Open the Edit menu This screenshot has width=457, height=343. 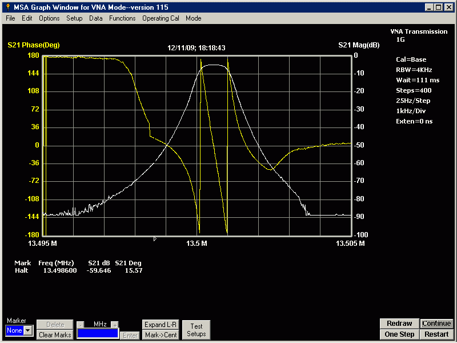click(27, 18)
